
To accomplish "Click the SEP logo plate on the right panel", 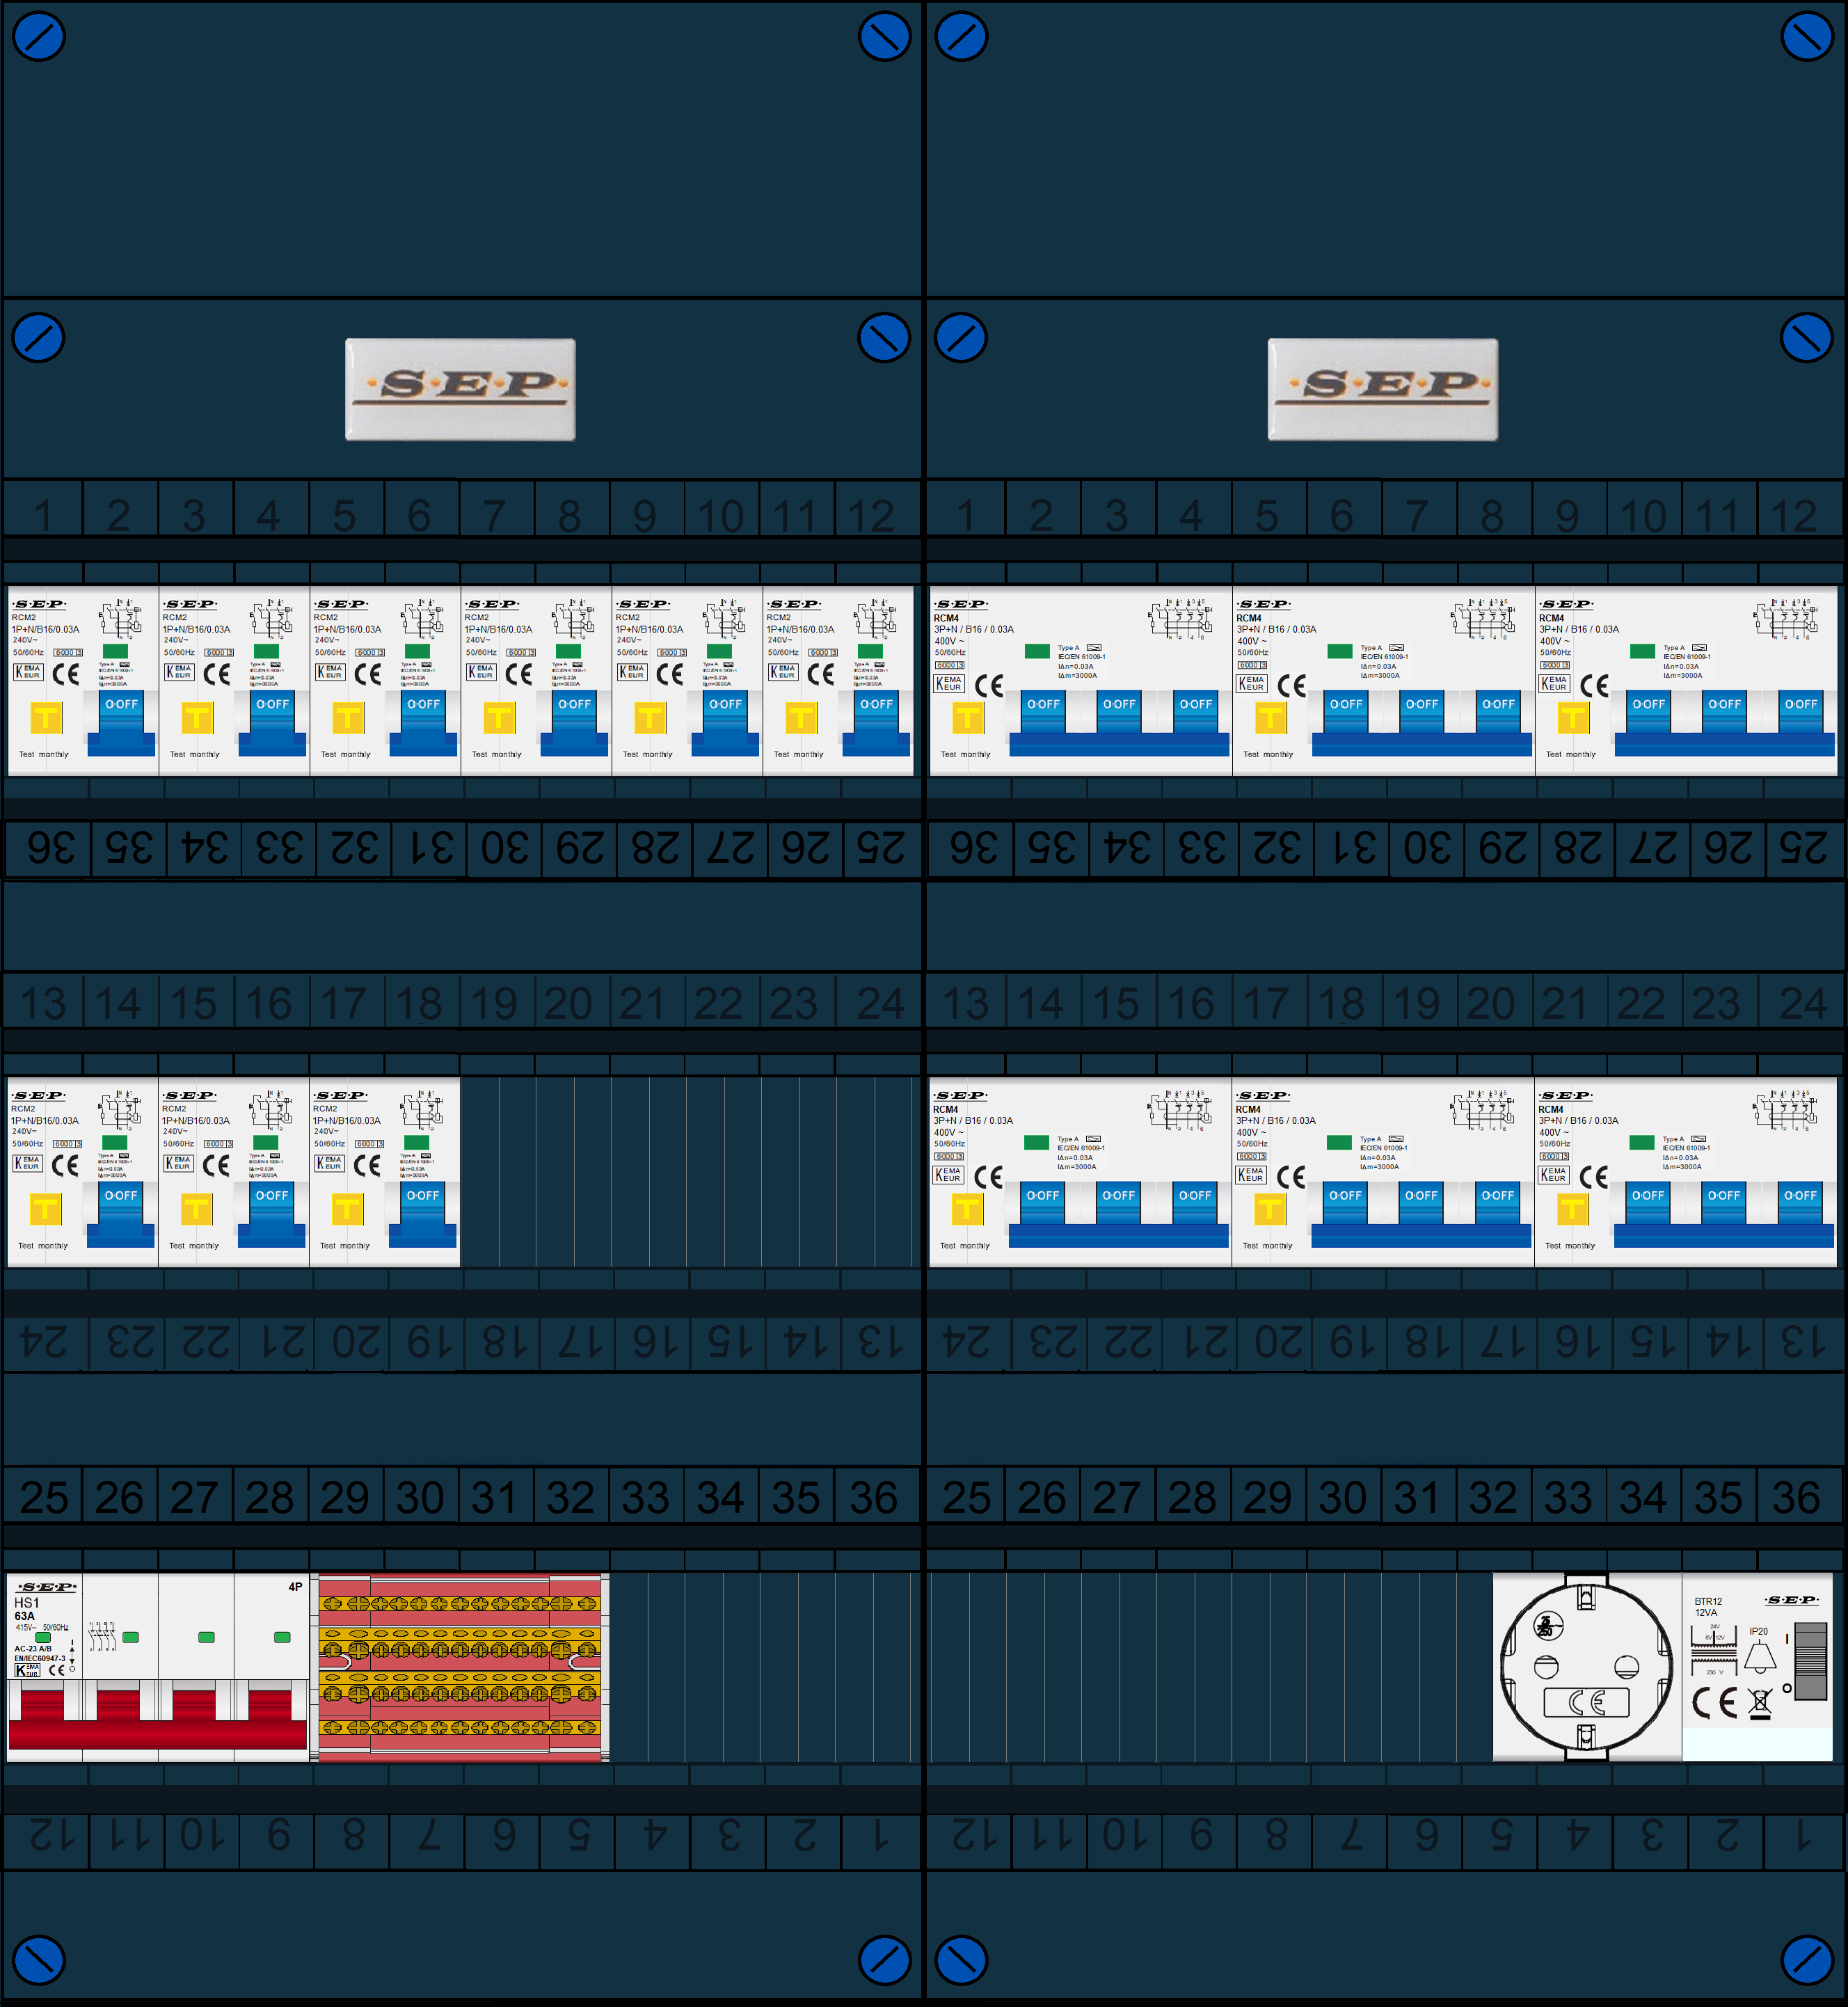I will click(1383, 389).
